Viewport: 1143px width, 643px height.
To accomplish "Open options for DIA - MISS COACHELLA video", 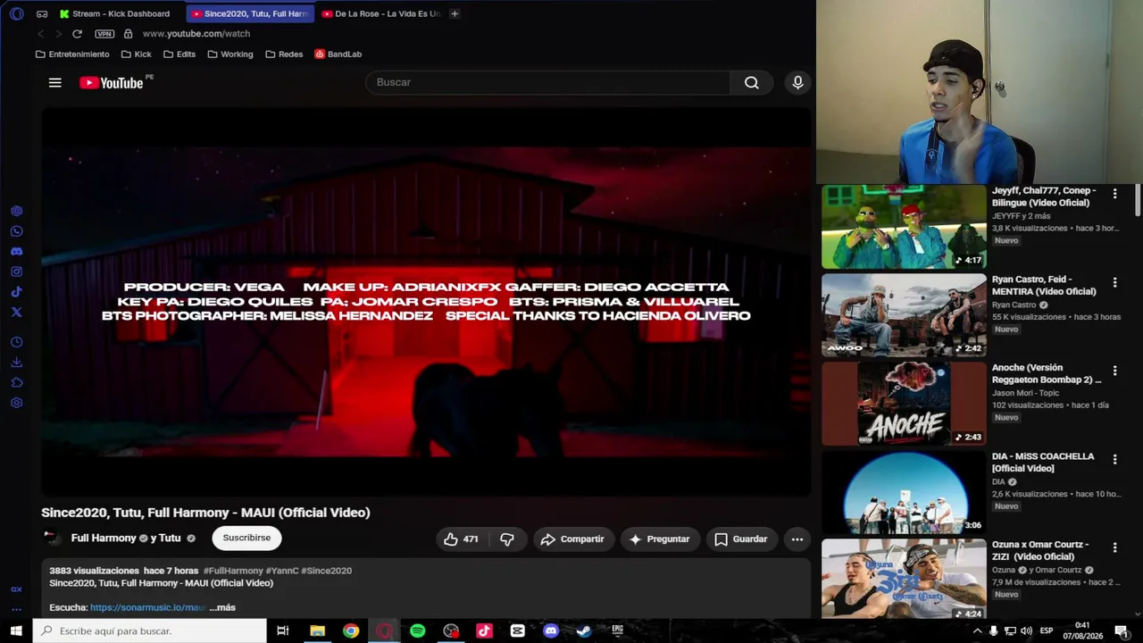I will coord(1114,459).
